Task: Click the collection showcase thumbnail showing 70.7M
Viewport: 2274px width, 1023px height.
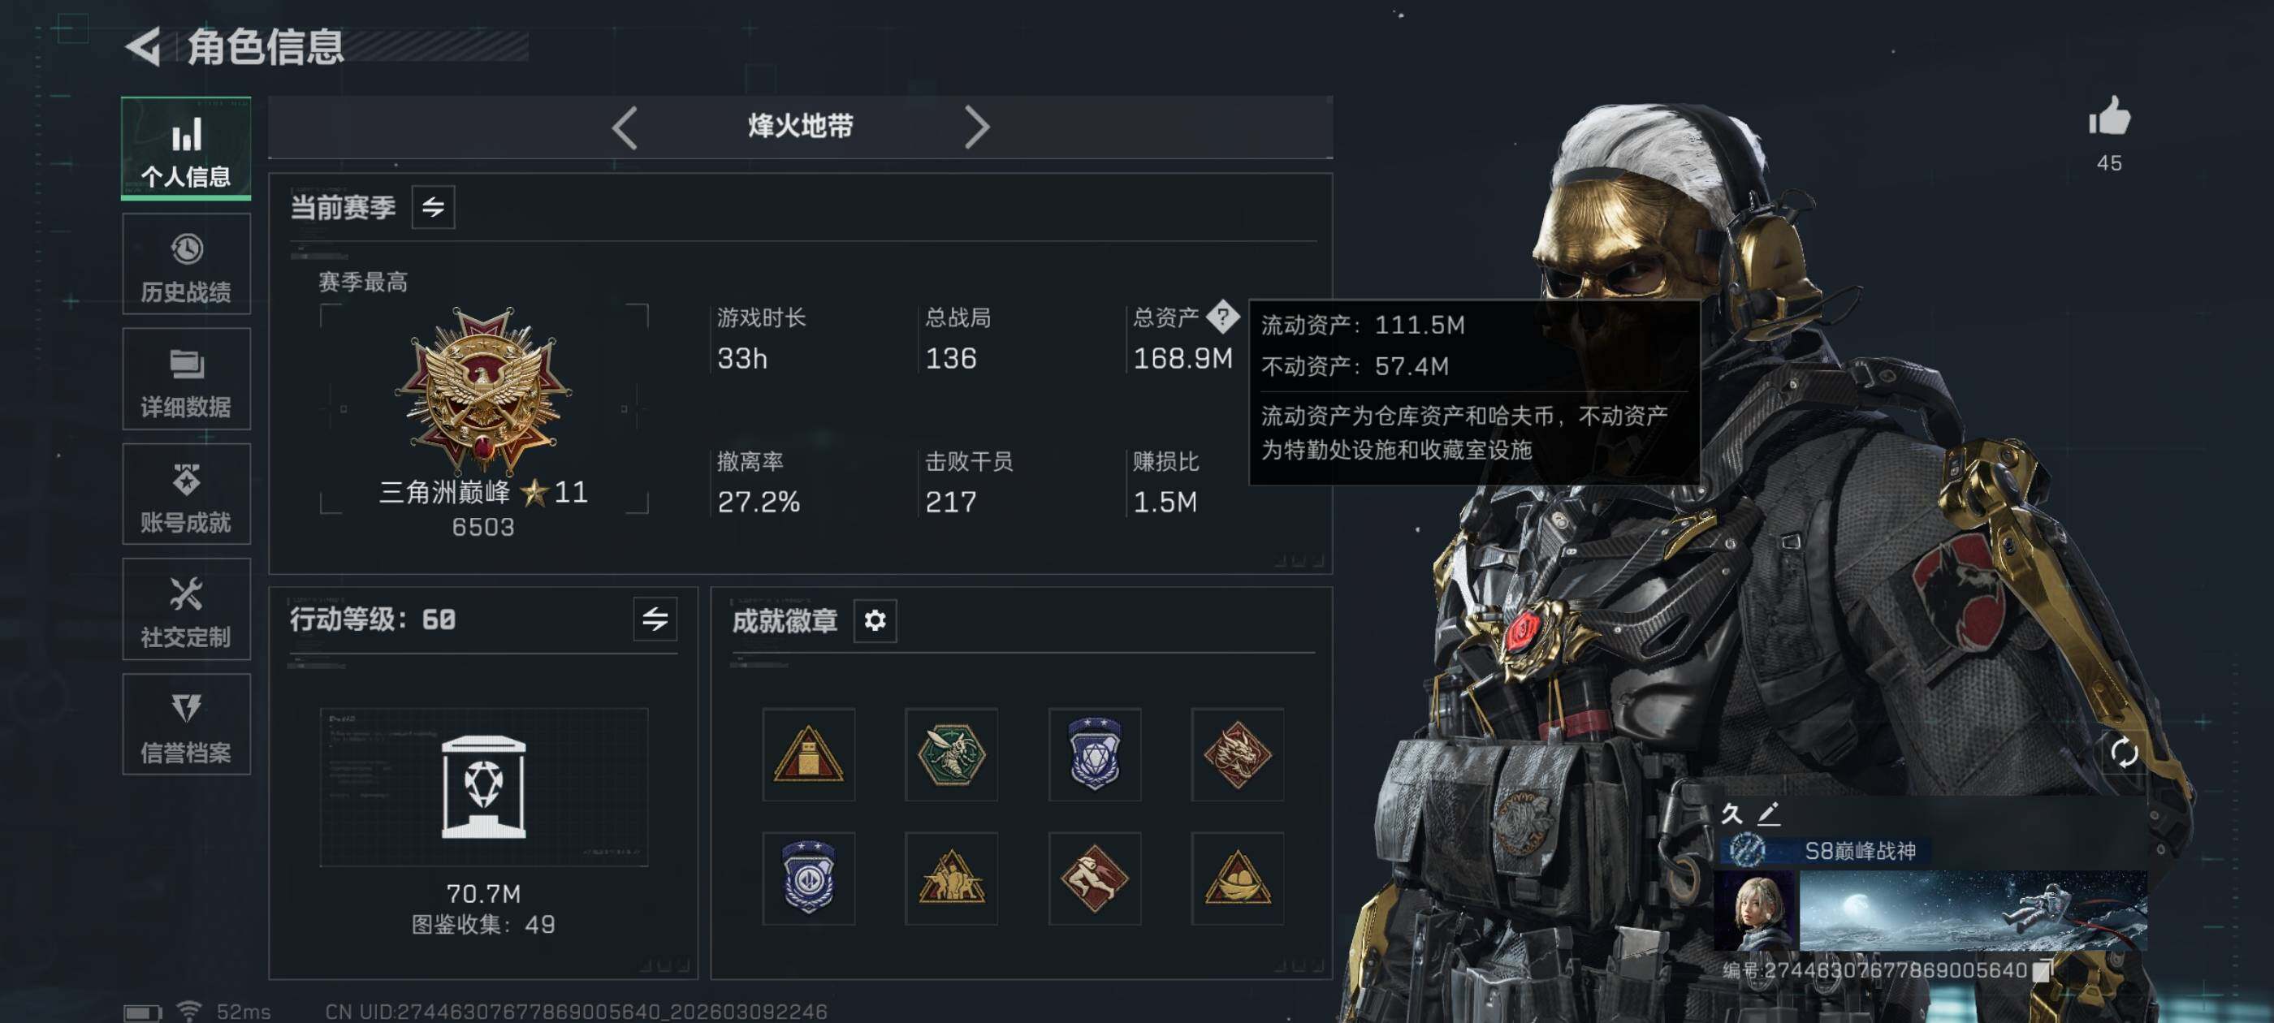Action: tap(484, 788)
